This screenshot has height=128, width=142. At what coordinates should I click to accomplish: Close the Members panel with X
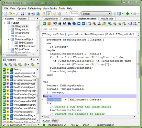pos(38,60)
